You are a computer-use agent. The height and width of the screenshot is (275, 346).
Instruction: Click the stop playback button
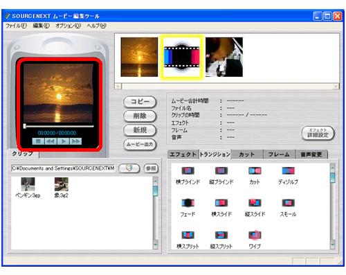point(38,141)
